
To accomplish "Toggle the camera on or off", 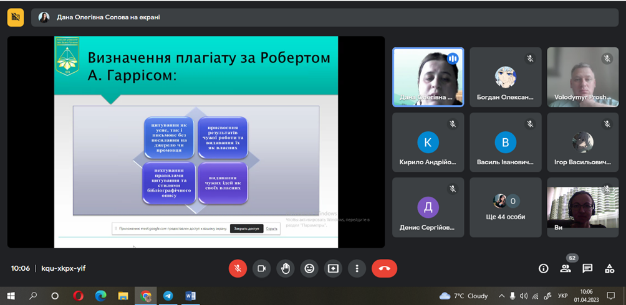I will coord(261,268).
